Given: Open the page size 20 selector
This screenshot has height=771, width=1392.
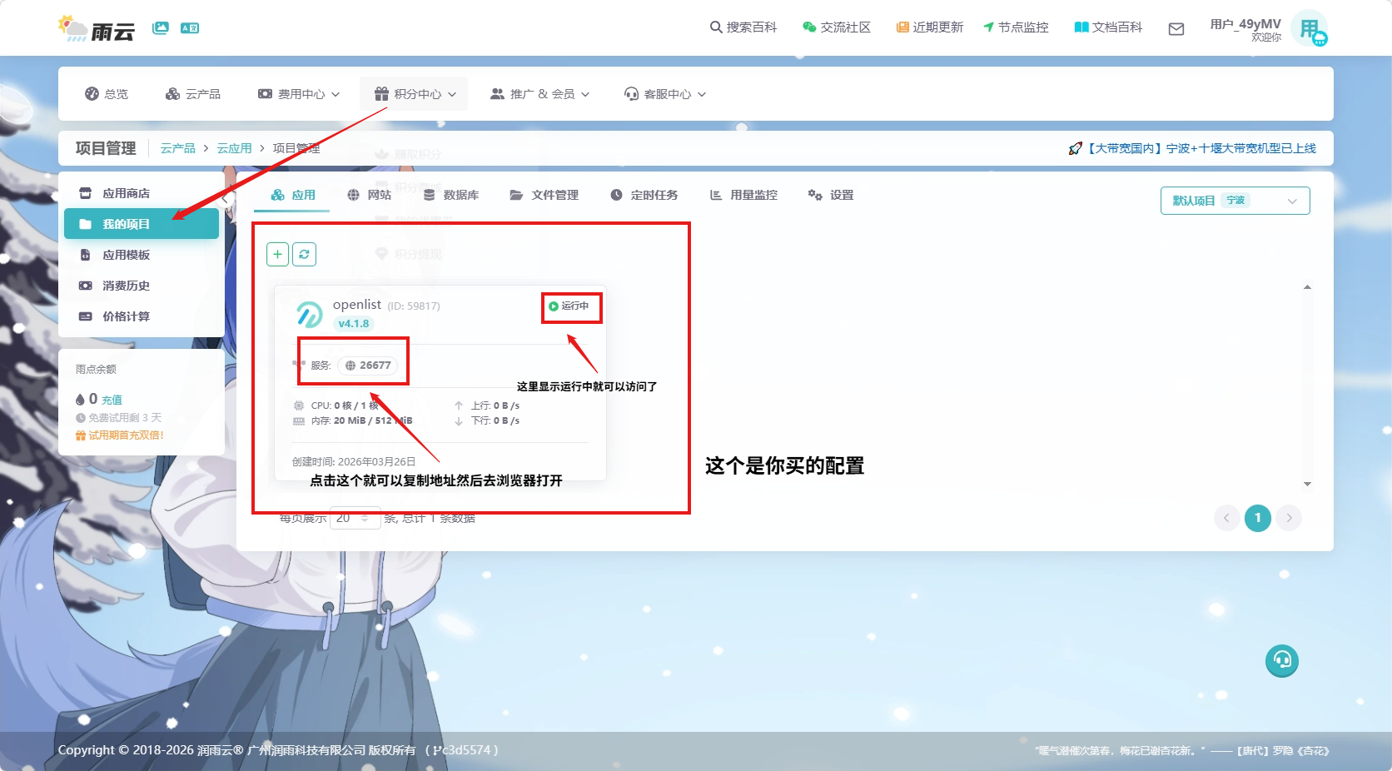Looking at the screenshot, I should click(x=355, y=518).
